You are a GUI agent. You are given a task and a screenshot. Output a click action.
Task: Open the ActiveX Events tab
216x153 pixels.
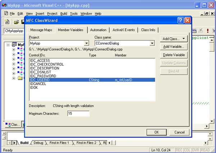pyautogui.click(x=123, y=30)
